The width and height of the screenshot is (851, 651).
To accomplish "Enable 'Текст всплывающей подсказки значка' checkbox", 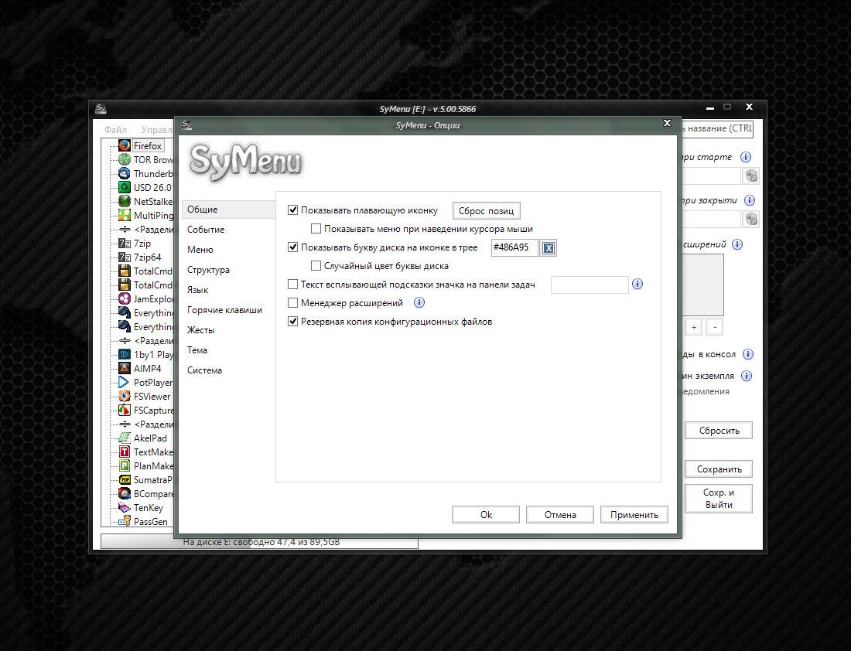I will point(292,285).
